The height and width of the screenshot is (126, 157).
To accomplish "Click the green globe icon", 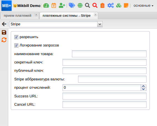I will point(80,6).
